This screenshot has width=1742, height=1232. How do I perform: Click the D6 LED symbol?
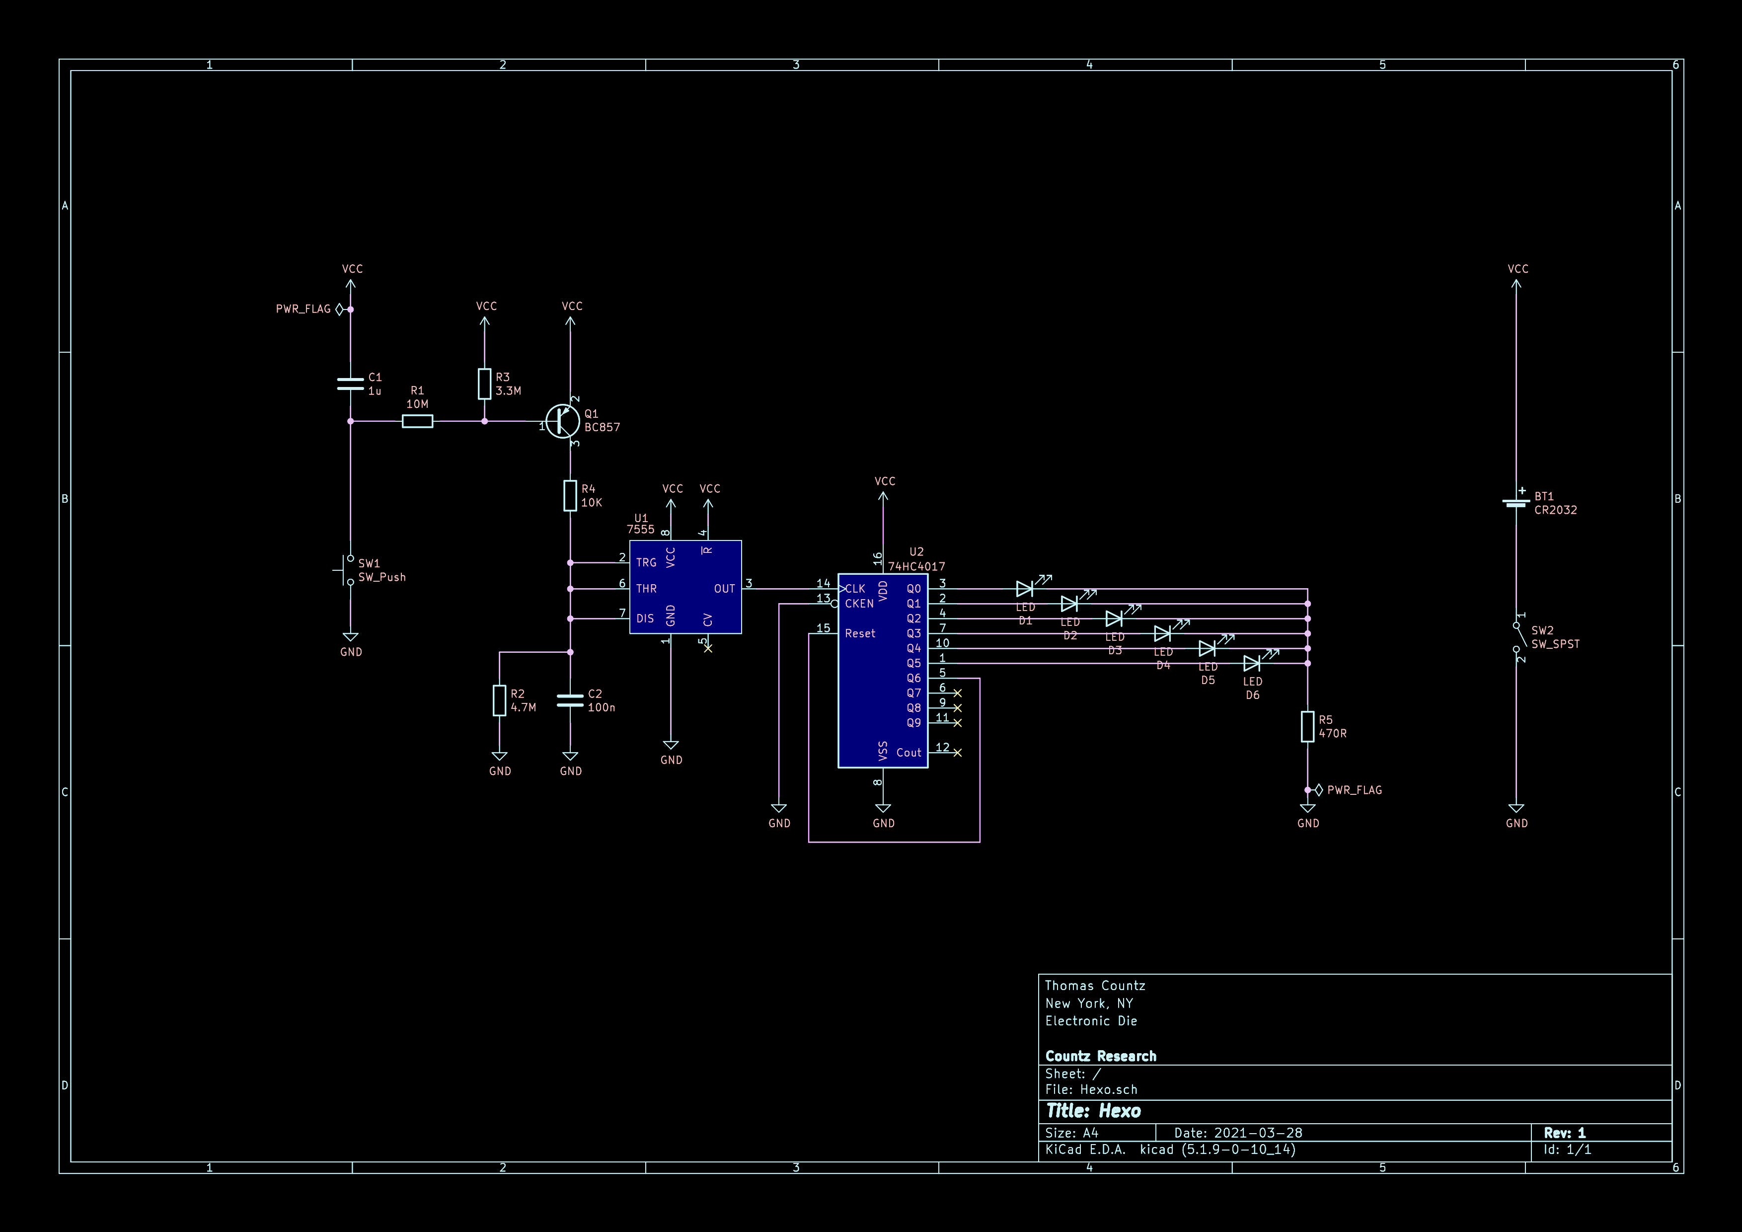(x=1253, y=663)
